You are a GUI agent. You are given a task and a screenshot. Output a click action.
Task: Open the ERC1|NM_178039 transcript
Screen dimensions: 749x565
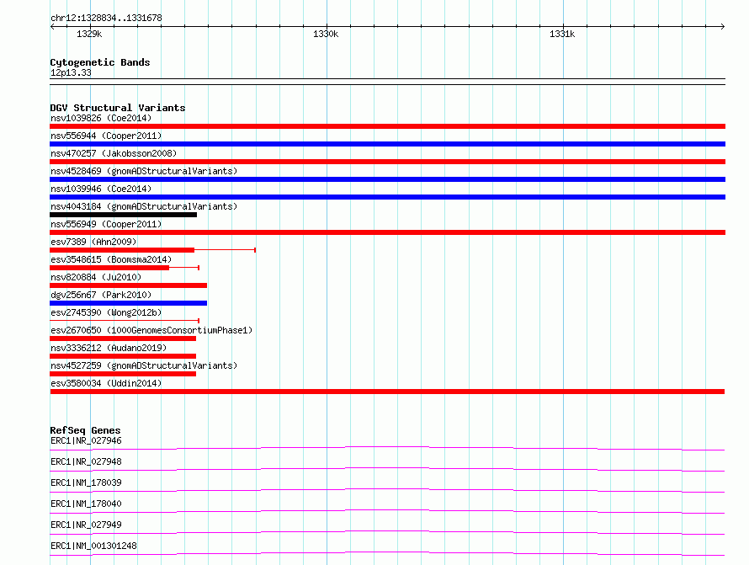click(86, 482)
